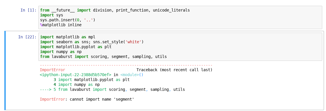Click 'Traceback (most recent call last)' text
Image resolution: width=326 pixels, height=111 pixels.
pos(174,70)
